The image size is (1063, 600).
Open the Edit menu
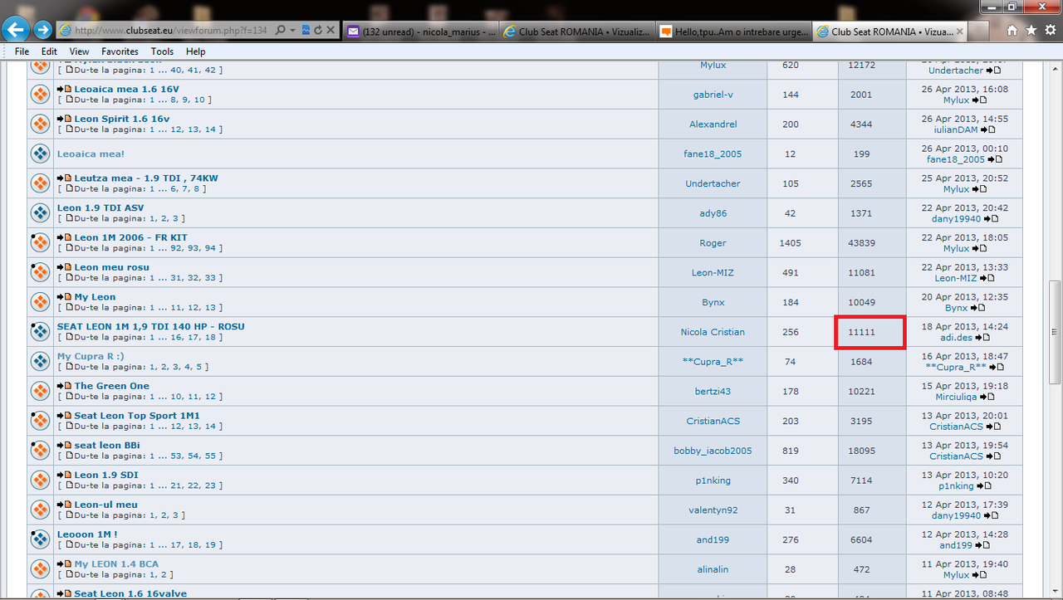[49, 51]
